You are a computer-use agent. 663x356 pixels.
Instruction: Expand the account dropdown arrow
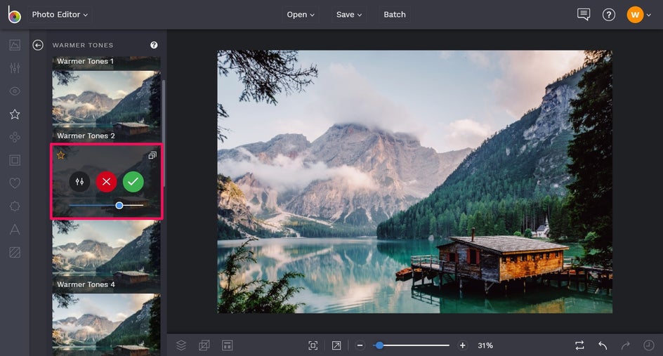pyautogui.click(x=649, y=15)
